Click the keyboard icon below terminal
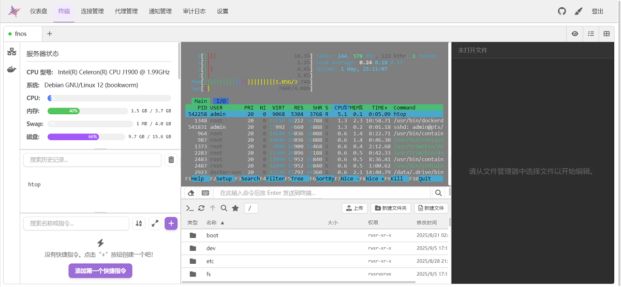621x287 pixels. click(205, 193)
